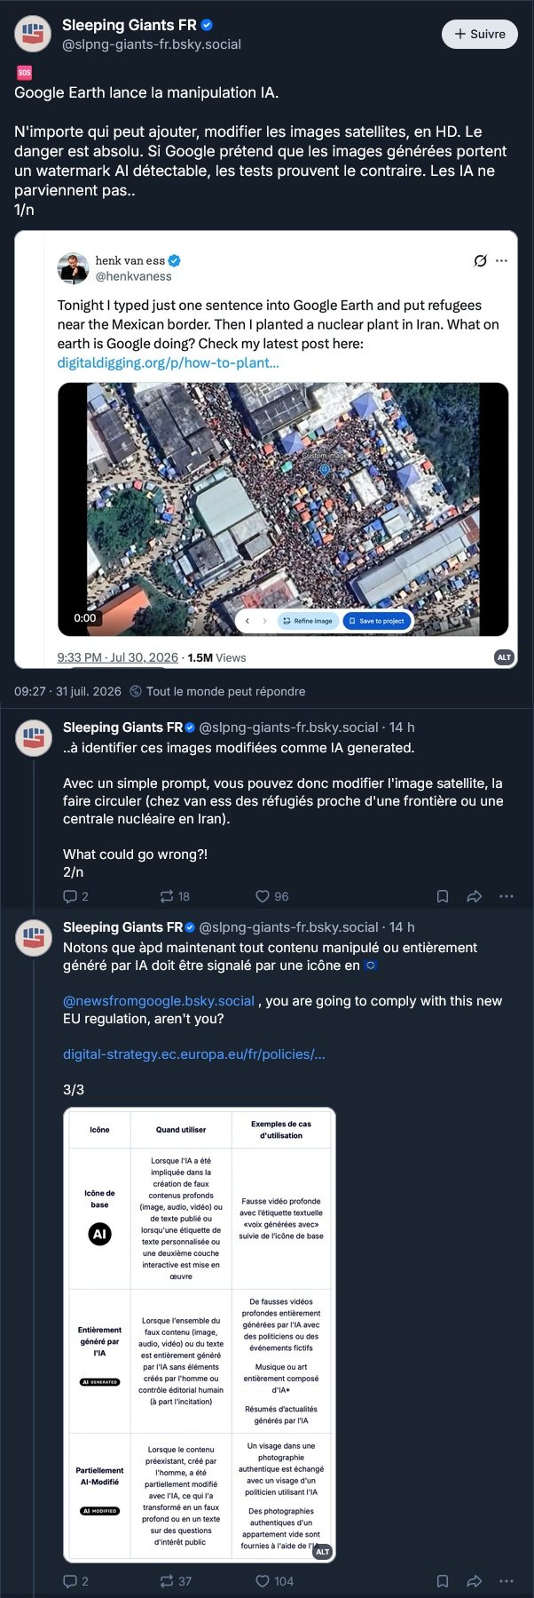The image size is (534, 1598).
Task: Share the 2/n post
Action: point(475,896)
